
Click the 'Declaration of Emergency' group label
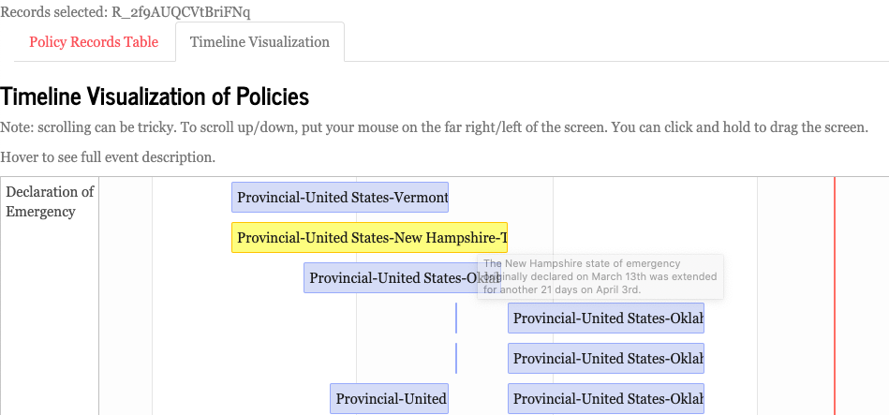[50, 201]
